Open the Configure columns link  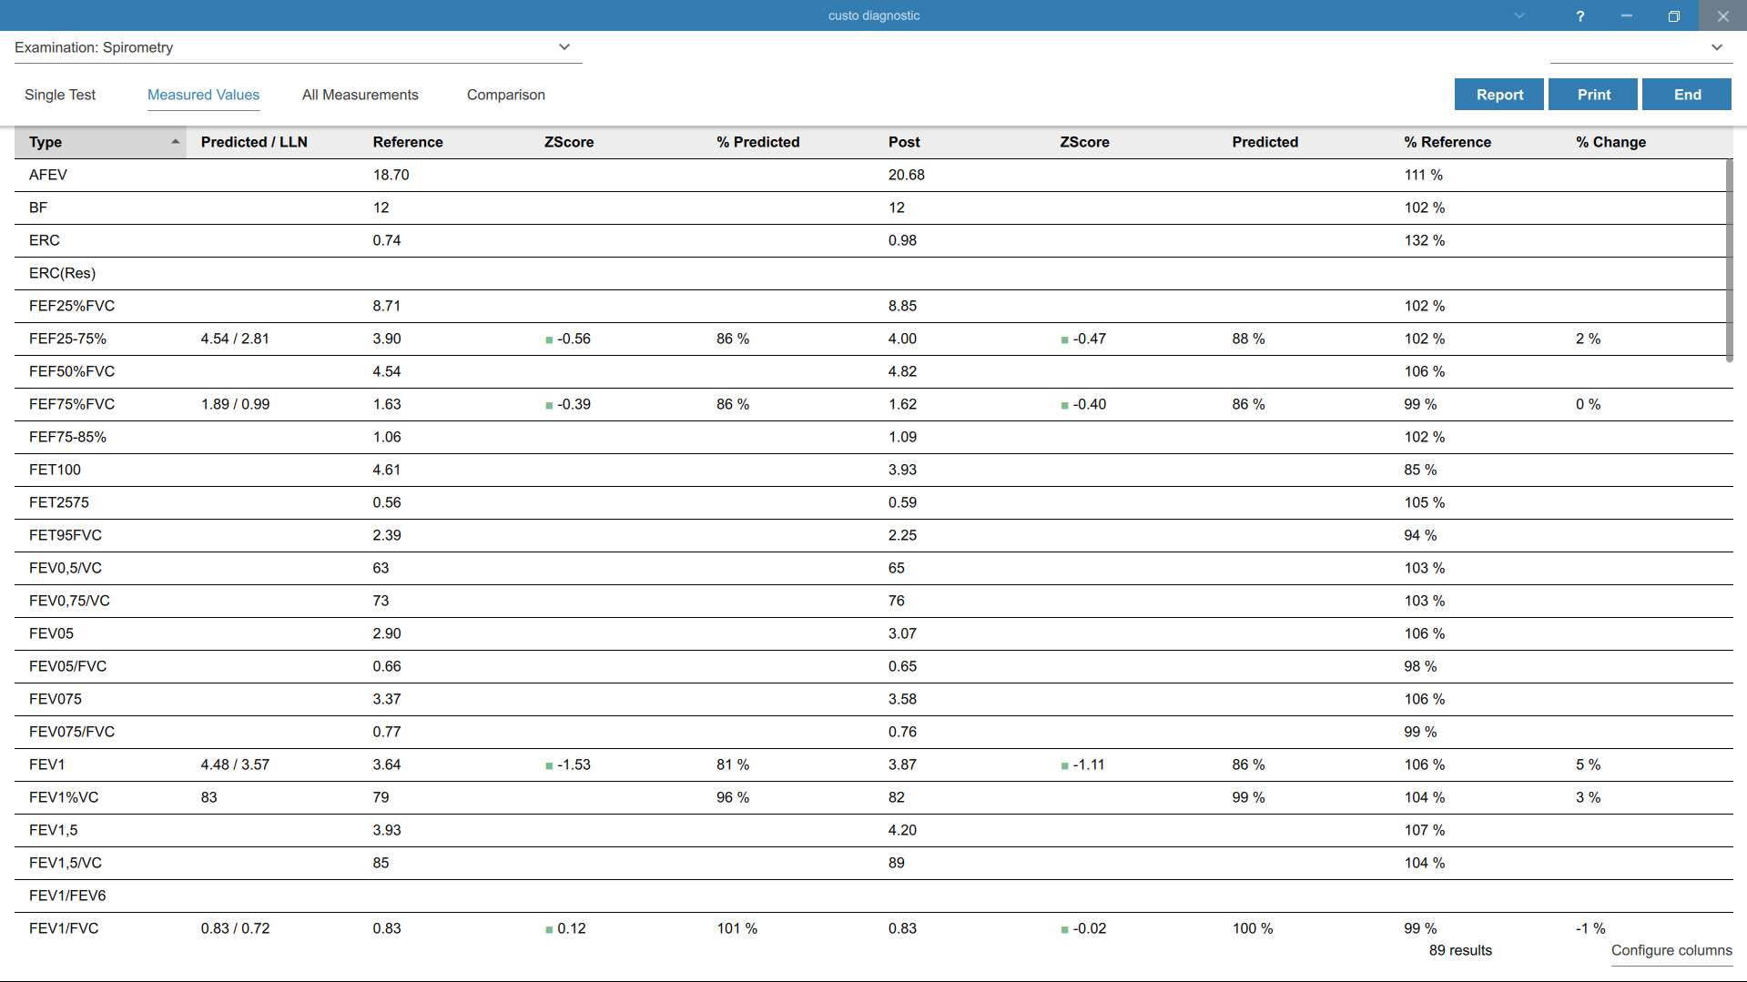click(1671, 950)
